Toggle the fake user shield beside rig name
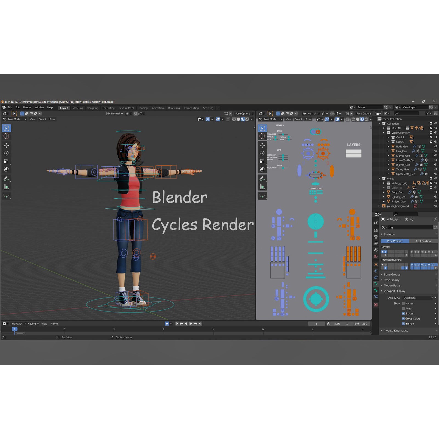Screen dimensions: 439x439 coord(435,227)
